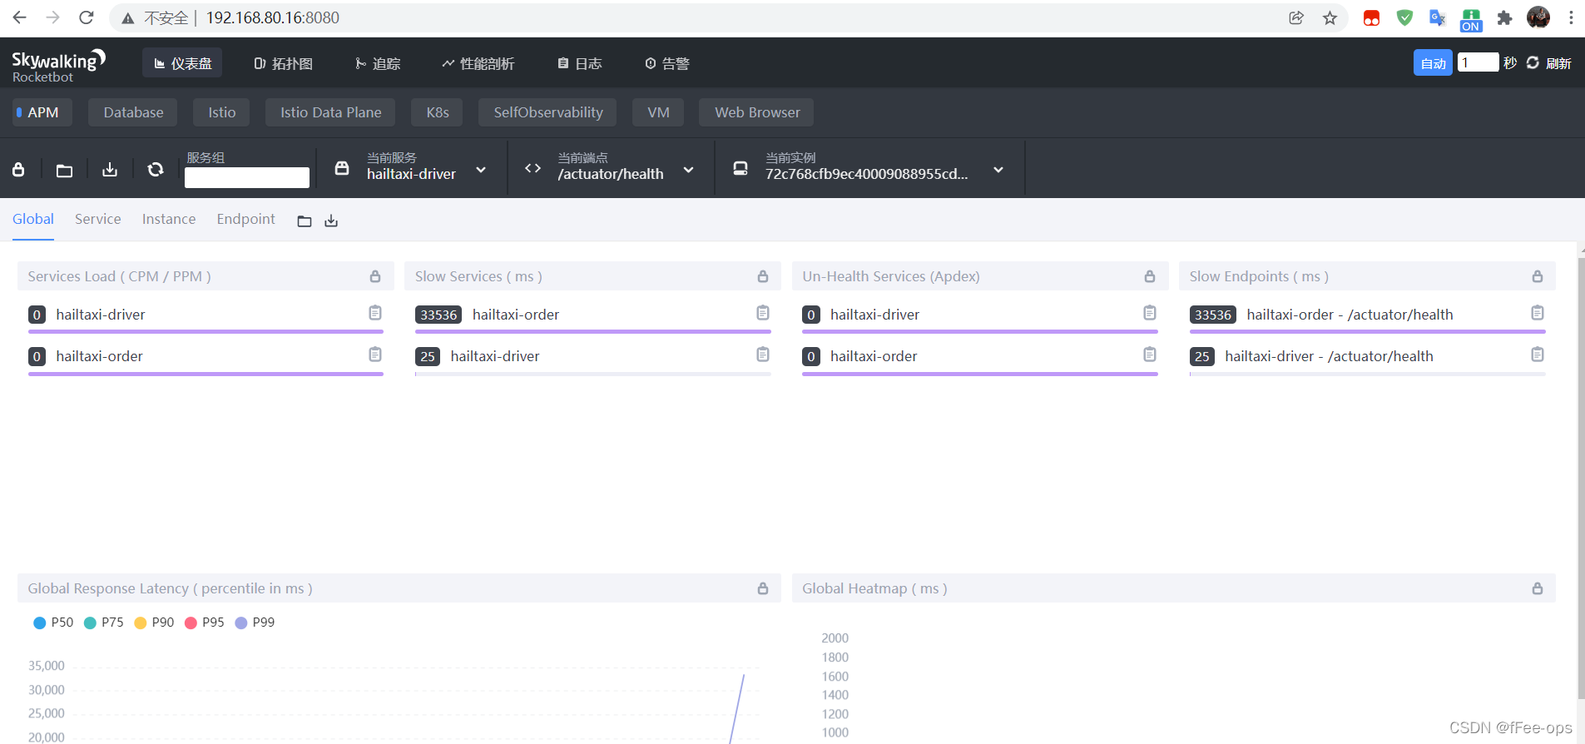Click the download export icon in toolbar

[x=110, y=170]
